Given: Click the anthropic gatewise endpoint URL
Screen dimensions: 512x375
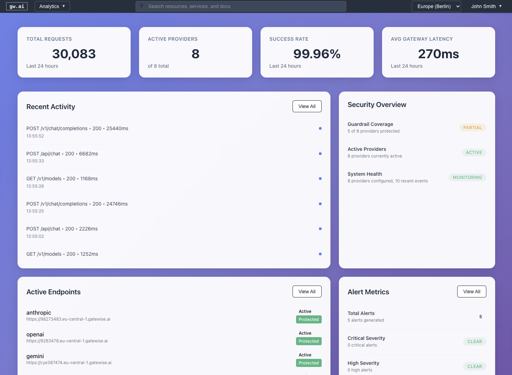Looking at the screenshot, I should [68, 319].
